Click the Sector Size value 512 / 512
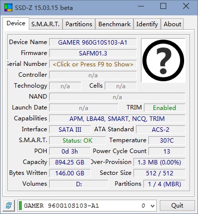This screenshot has width=198, height=214. click(x=159, y=173)
